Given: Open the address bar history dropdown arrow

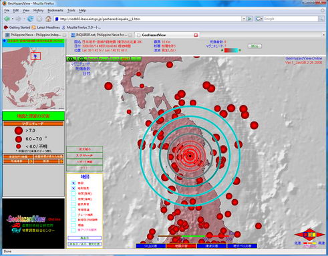Looking at the screenshot, I should 244,19.
